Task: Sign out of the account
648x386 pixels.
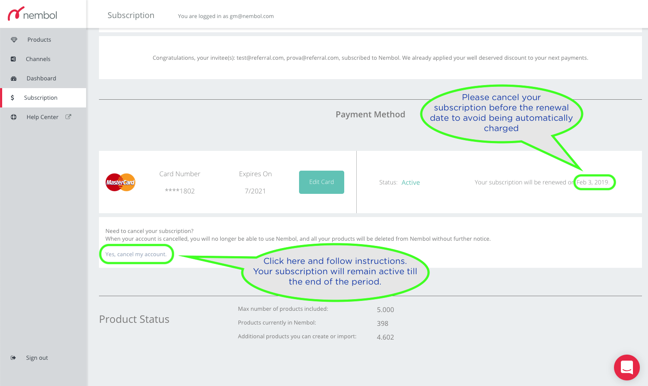Action: point(37,358)
